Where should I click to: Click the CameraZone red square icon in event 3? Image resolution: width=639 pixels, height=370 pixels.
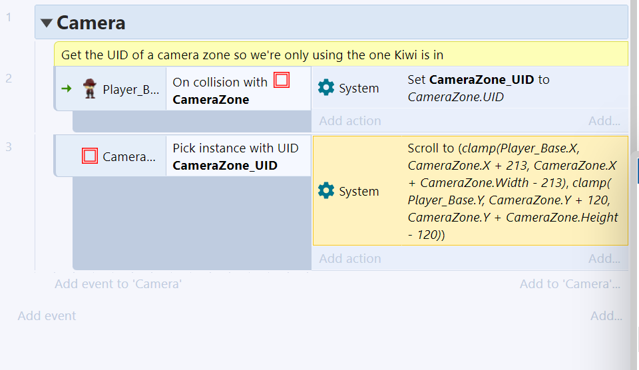(x=90, y=156)
